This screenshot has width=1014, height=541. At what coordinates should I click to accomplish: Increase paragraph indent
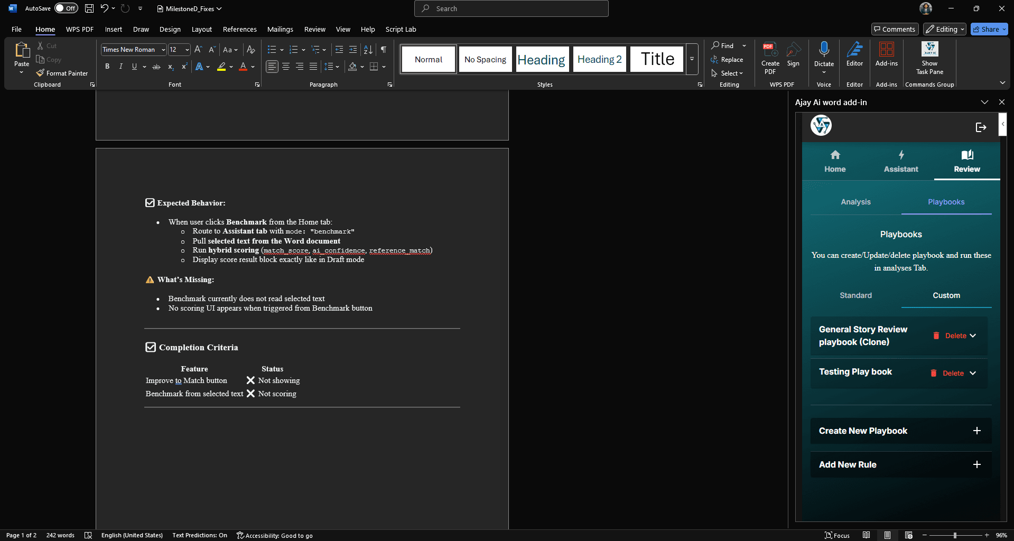353,49
